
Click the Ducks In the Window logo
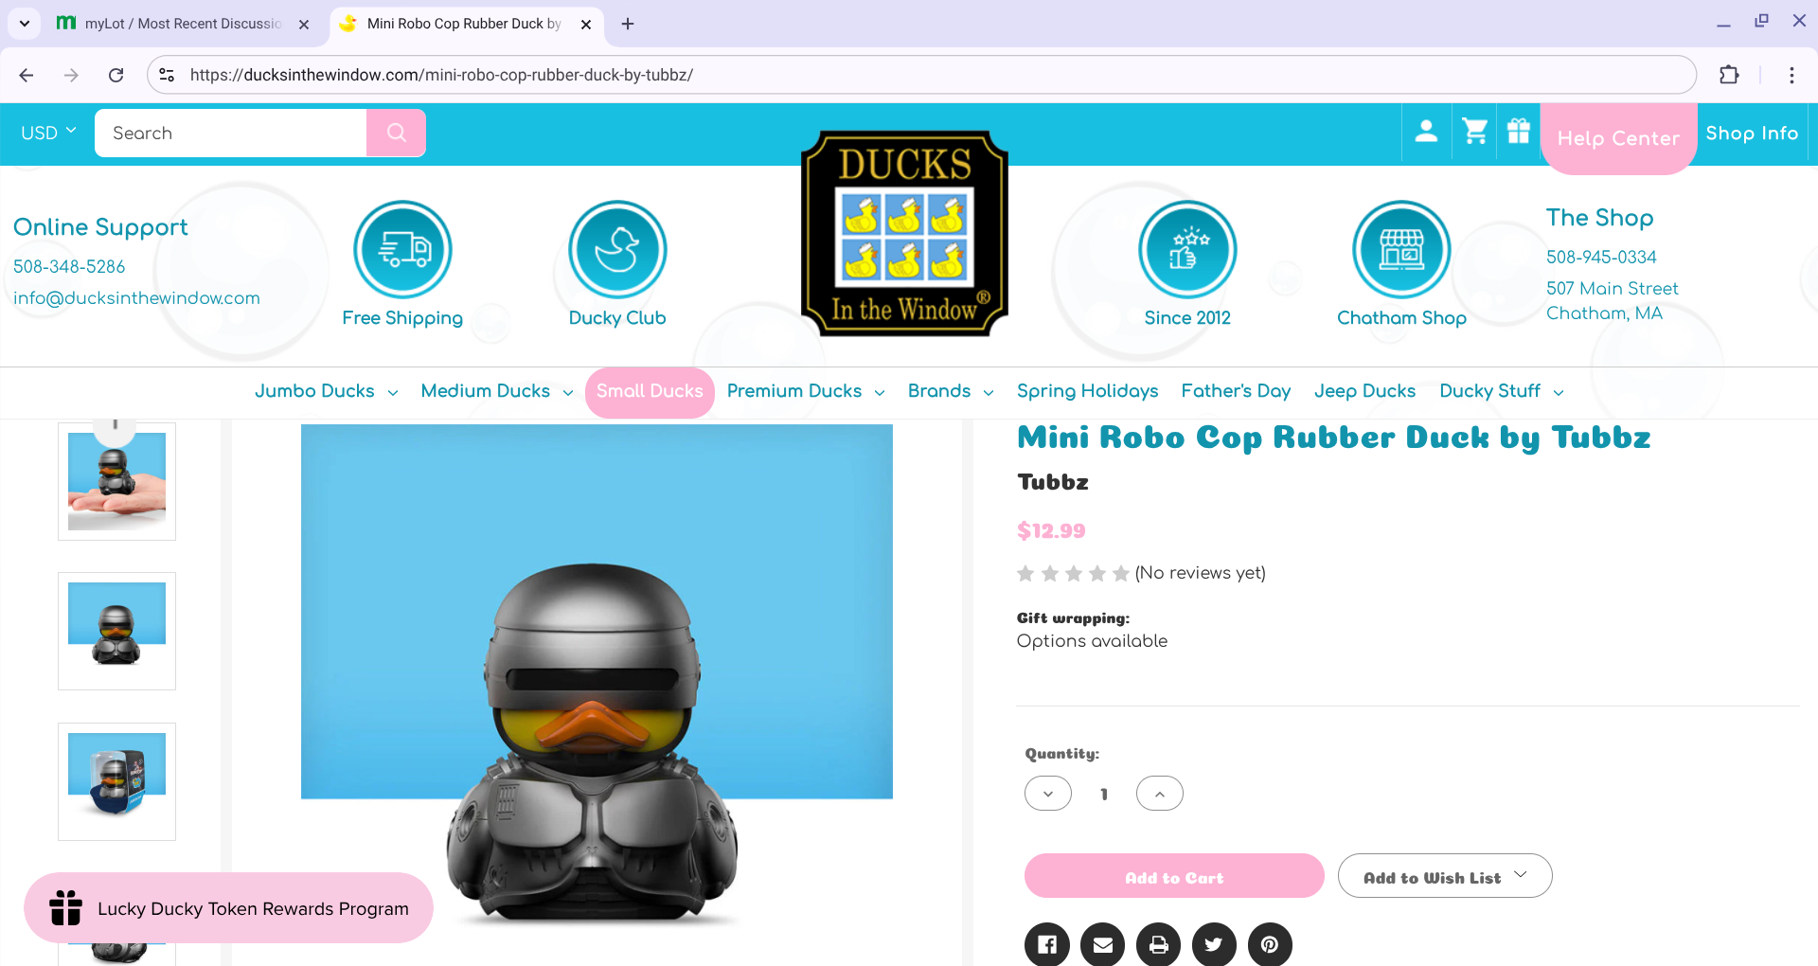click(x=904, y=234)
